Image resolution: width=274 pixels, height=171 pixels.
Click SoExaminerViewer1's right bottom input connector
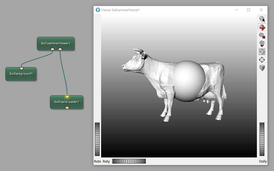(60, 49)
